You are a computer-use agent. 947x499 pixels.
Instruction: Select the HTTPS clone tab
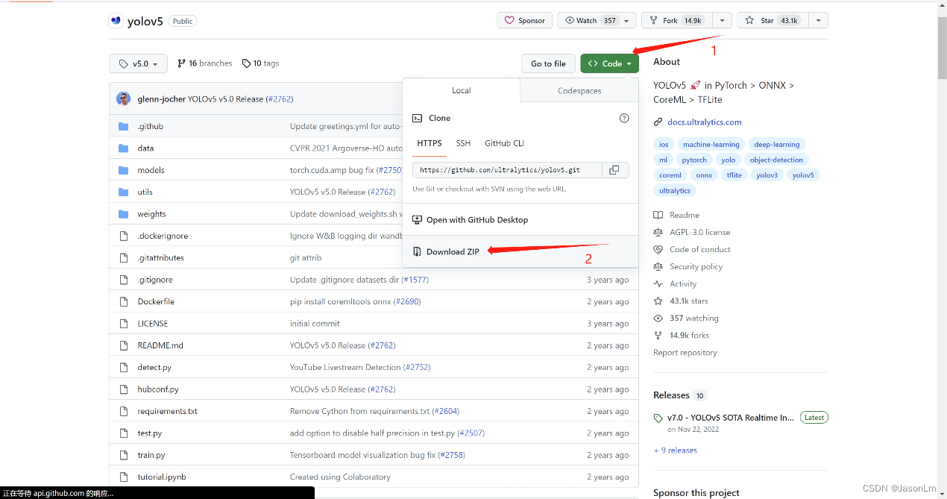[430, 143]
